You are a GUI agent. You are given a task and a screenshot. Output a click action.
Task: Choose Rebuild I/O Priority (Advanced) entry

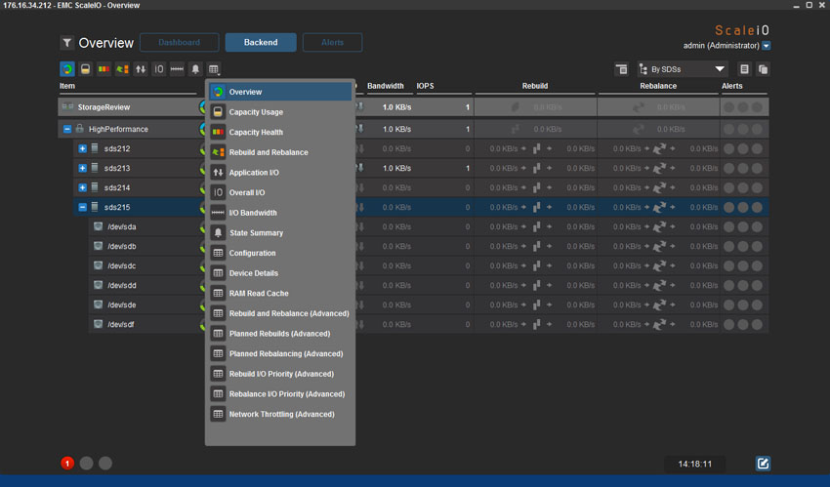click(280, 374)
